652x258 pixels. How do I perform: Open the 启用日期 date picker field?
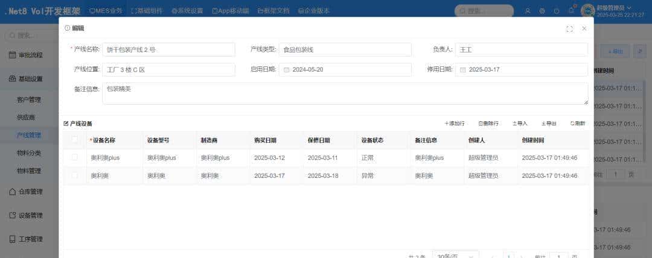[345, 70]
